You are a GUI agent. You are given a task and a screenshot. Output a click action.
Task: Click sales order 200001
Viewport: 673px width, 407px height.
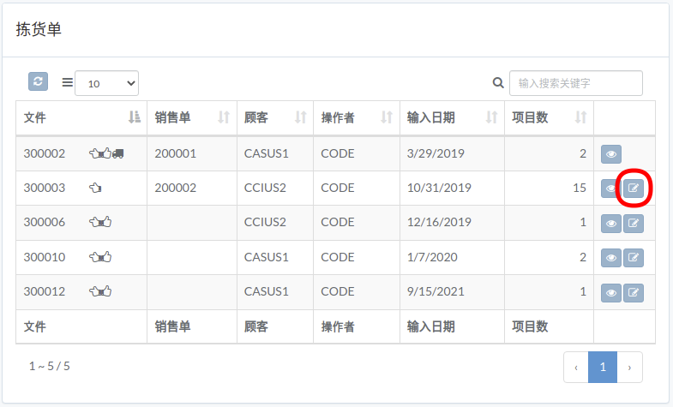pyautogui.click(x=176, y=153)
